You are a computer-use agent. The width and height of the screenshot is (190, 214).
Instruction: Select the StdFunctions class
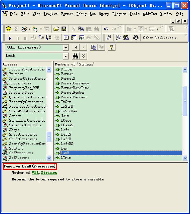click(x=21, y=153)
